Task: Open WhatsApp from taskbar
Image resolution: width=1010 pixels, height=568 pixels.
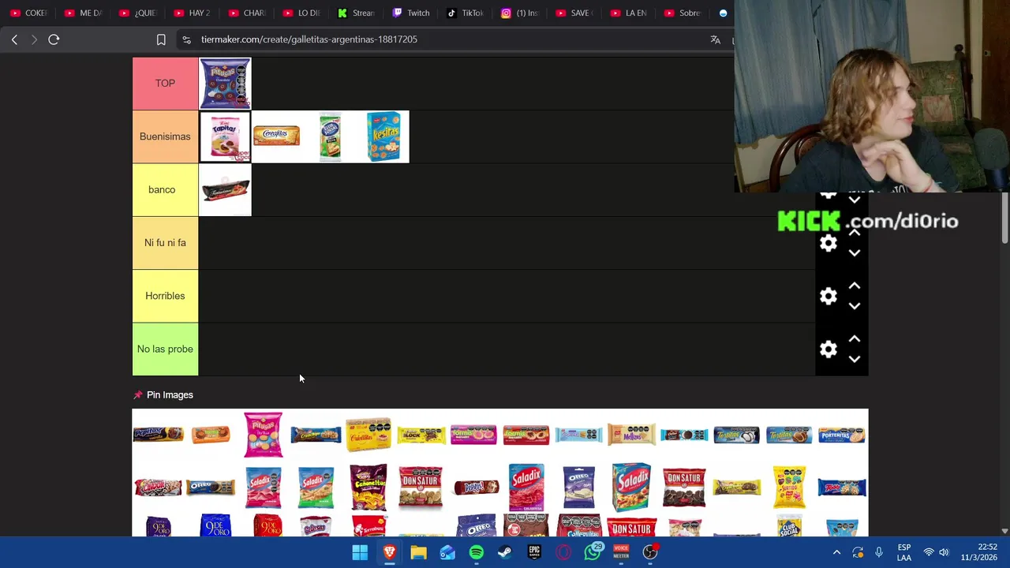Action: point(593,552)
